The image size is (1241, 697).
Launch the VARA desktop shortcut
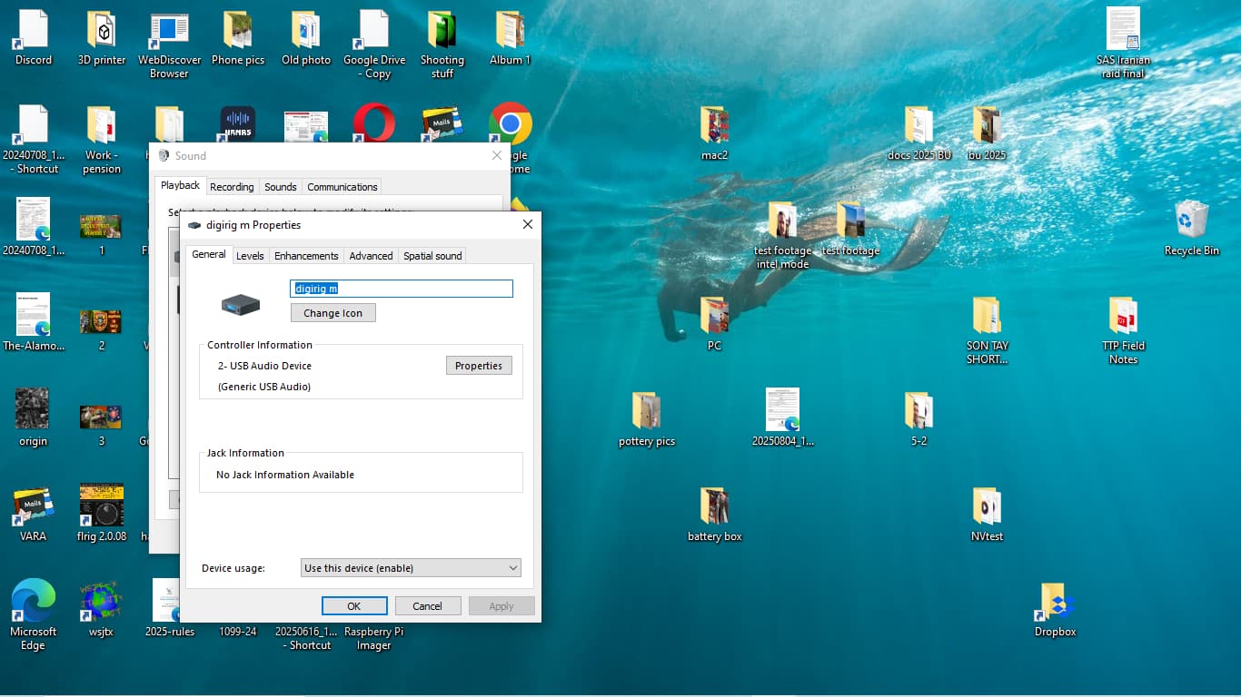[x=34, y=506]
